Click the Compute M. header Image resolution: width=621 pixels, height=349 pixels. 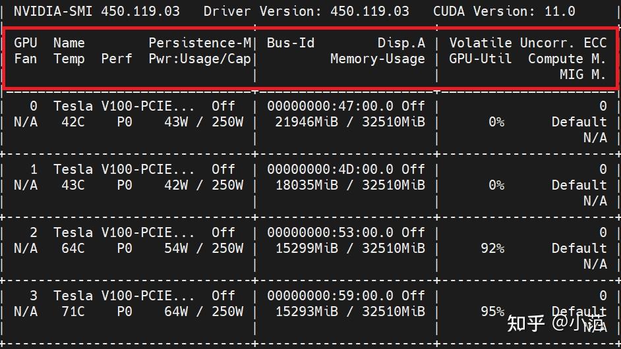[x=567, y=59]
